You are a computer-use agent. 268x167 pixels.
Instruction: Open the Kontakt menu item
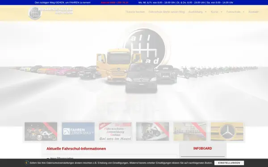(x=253, y=12)
